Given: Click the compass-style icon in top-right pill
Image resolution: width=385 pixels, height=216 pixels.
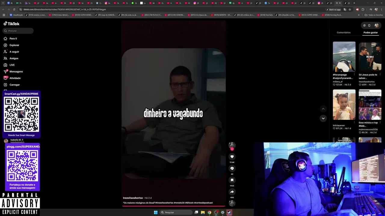Looking at the screenshot, I should tap(364, 25).
